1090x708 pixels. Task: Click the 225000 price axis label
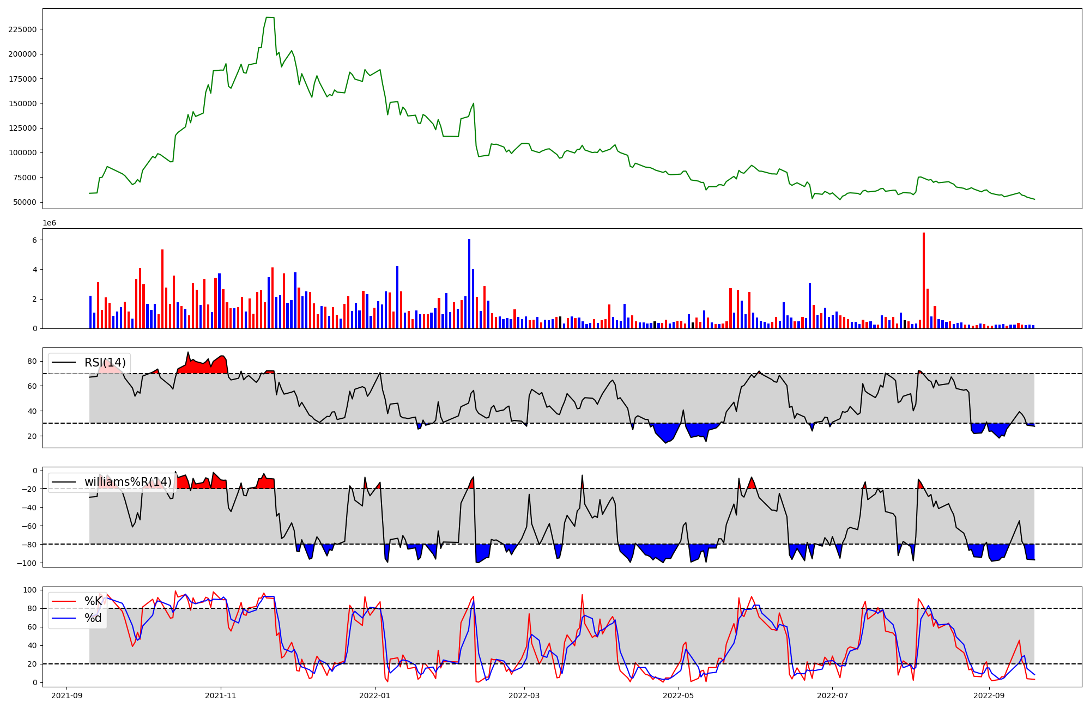tap(22, 29)
